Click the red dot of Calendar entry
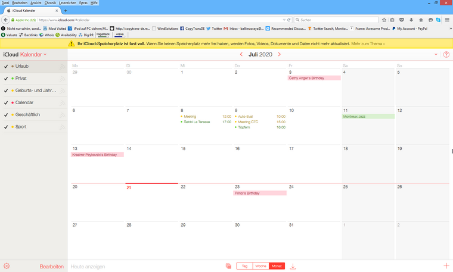This screenshot has width=453, height=272. tap(13, 102)
